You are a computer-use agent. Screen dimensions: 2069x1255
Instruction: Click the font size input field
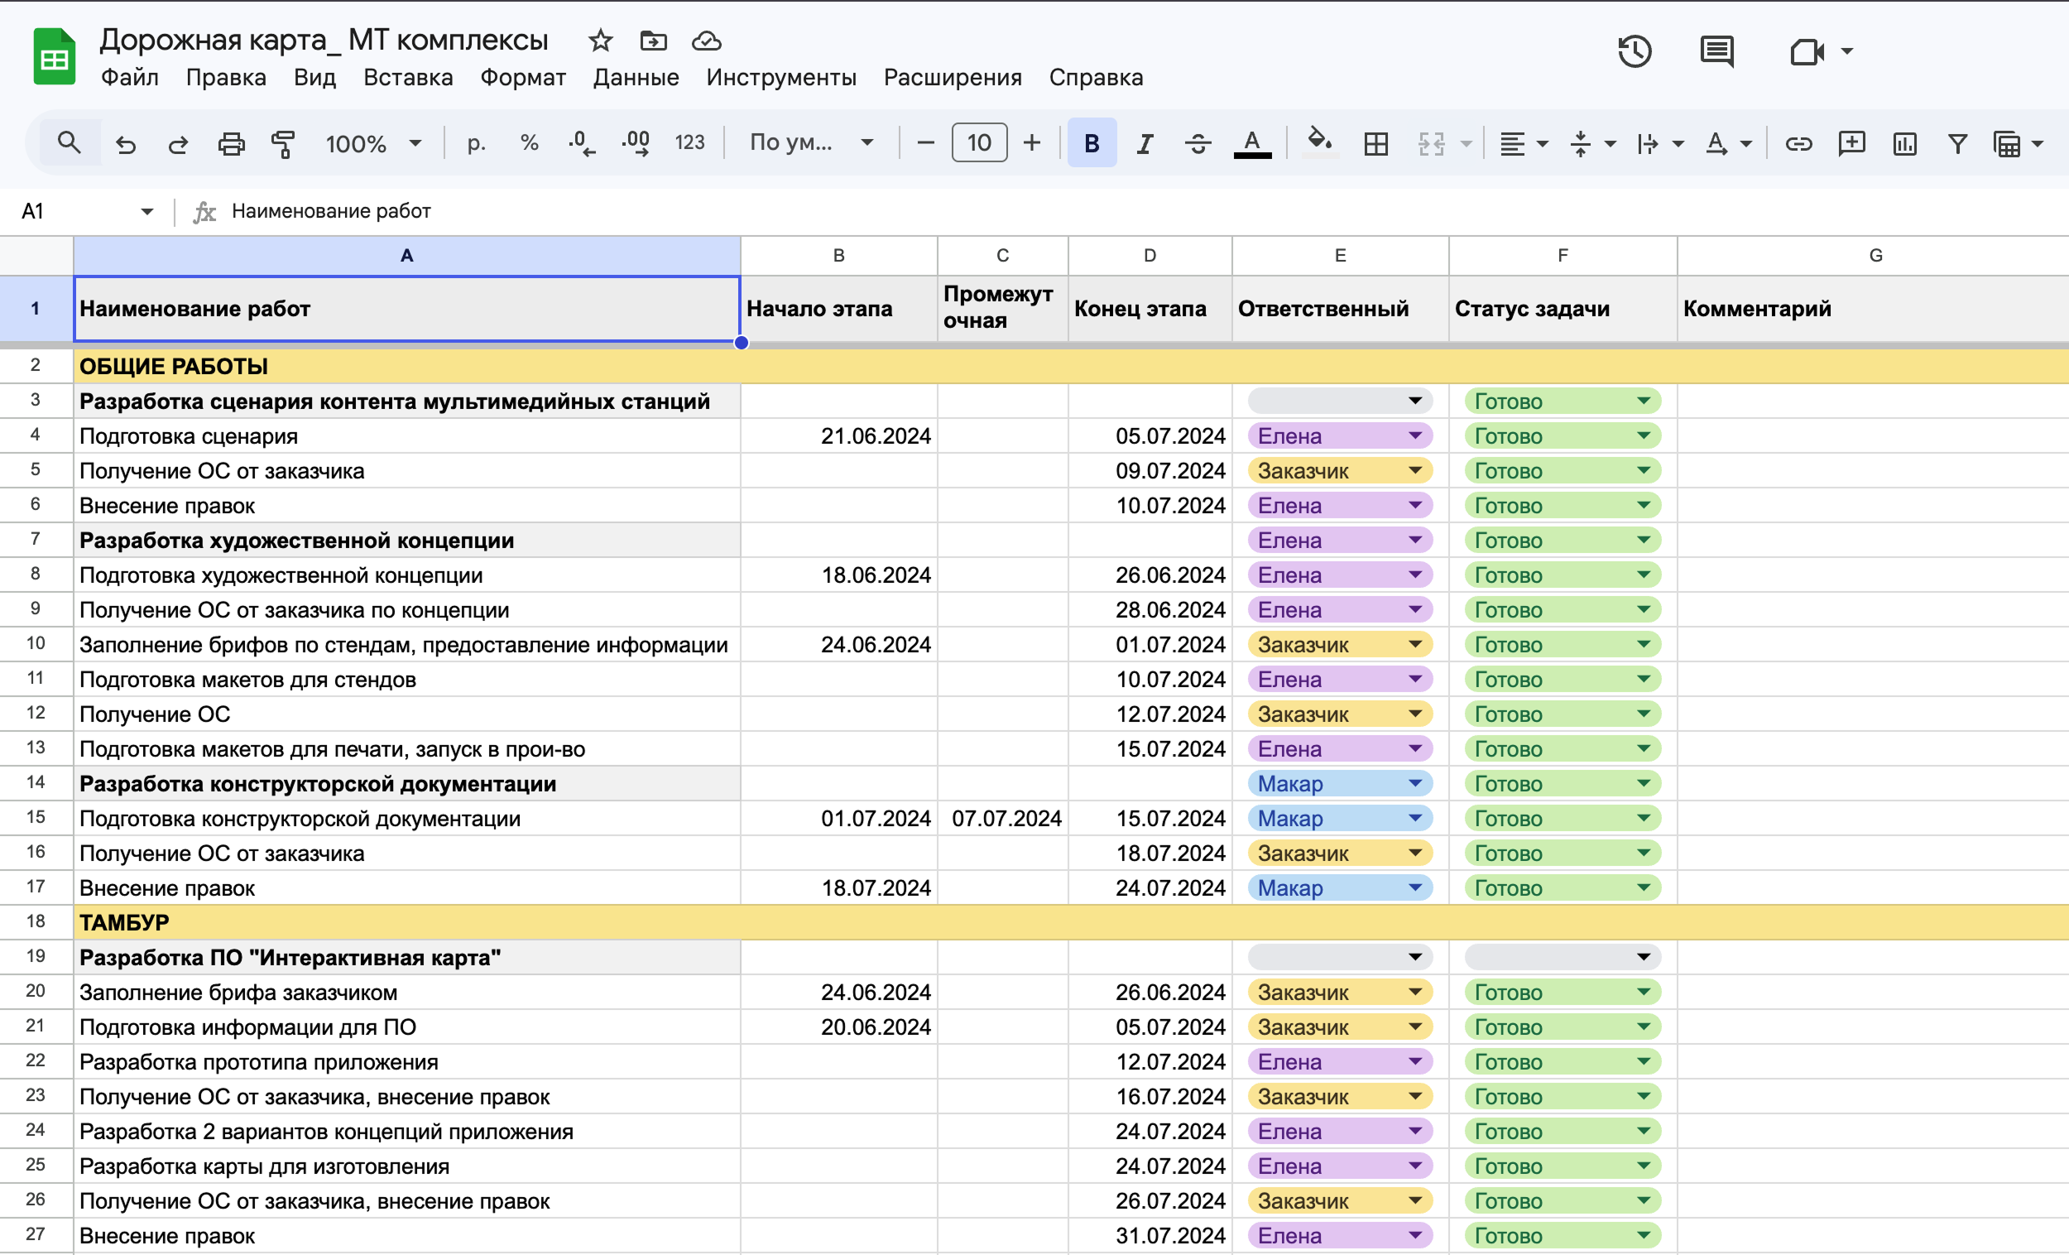click(979, 144)
